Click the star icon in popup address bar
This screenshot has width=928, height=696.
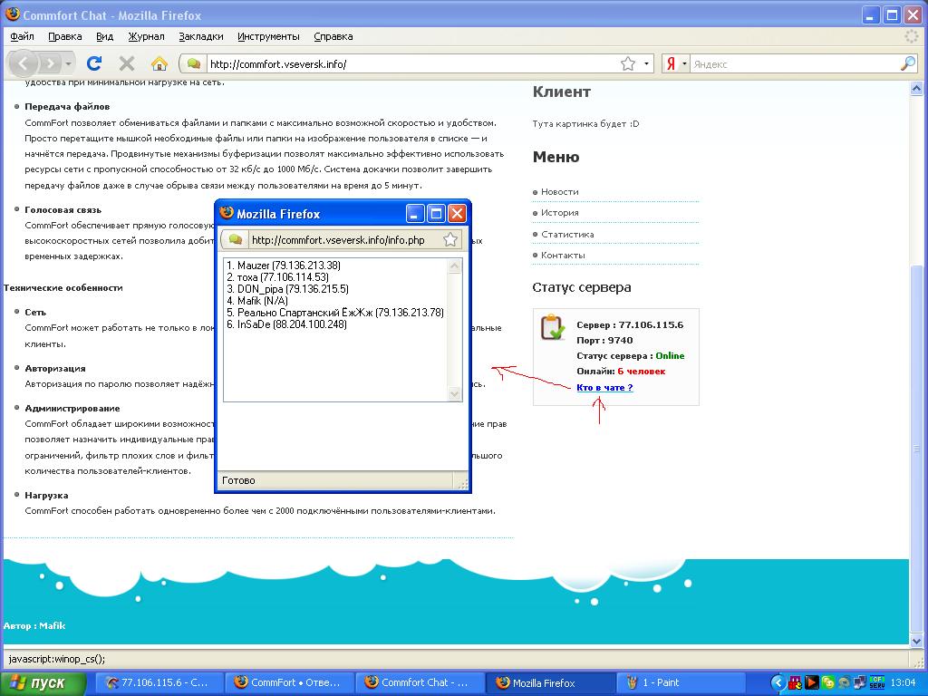450,240
